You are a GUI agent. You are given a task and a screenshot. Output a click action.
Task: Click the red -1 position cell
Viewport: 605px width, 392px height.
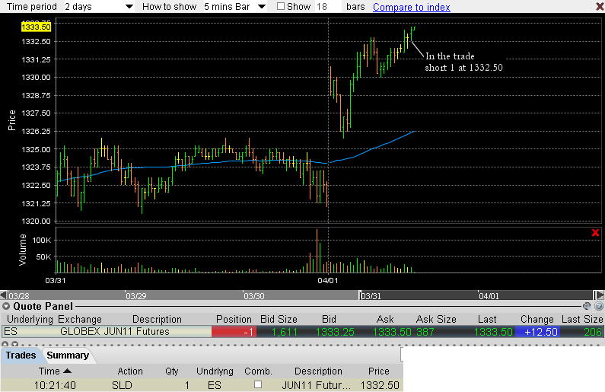tap(234, 332)
